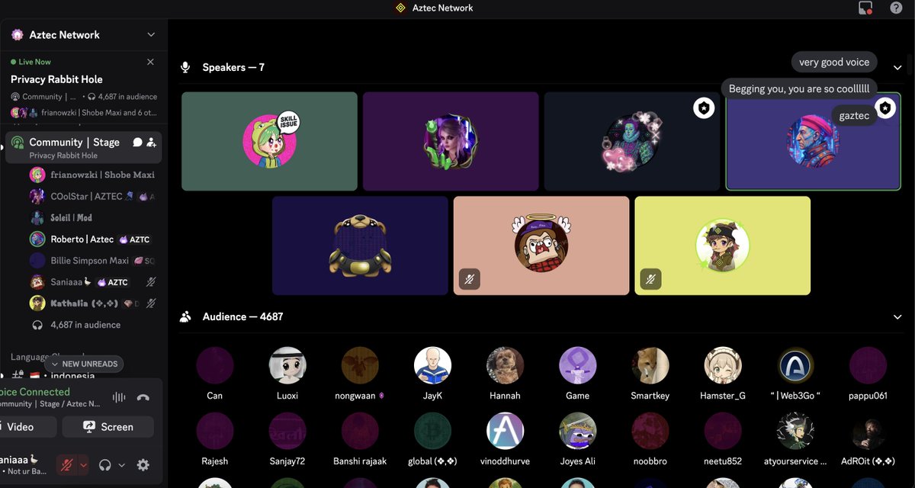The height and width of the screenshot is (488, 915).
Task: Collapse the Audience section chevron
Action: pyautogui.click(x=897, y=316)
